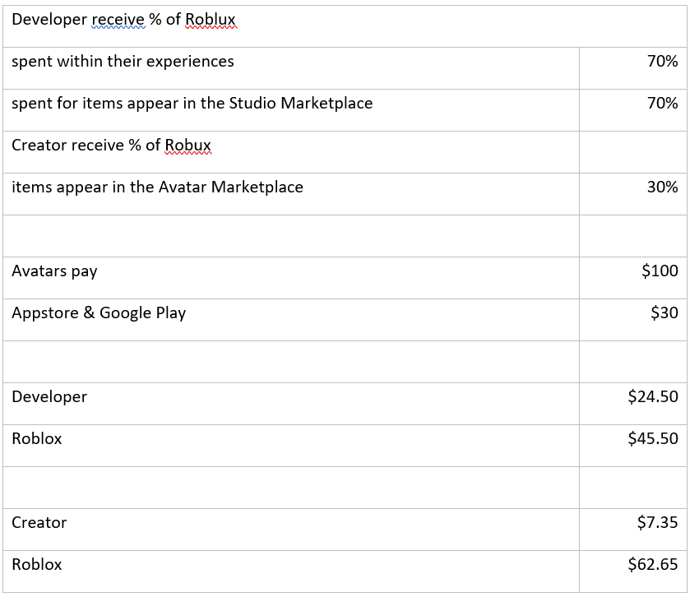Click the underlined word "receive" in first row
The width and height of the screenshot is (690, 597).
pos(118,20)
